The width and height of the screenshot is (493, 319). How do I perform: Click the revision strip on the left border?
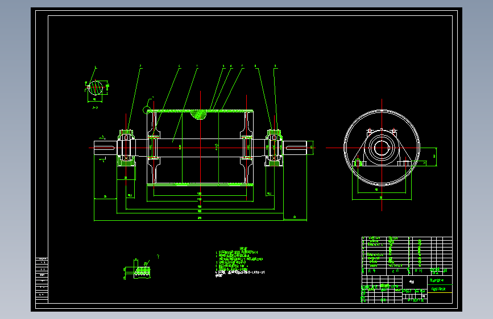pos(42,280)
